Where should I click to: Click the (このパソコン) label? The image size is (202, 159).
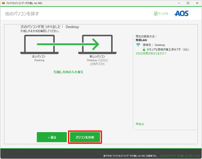point(97,64)
